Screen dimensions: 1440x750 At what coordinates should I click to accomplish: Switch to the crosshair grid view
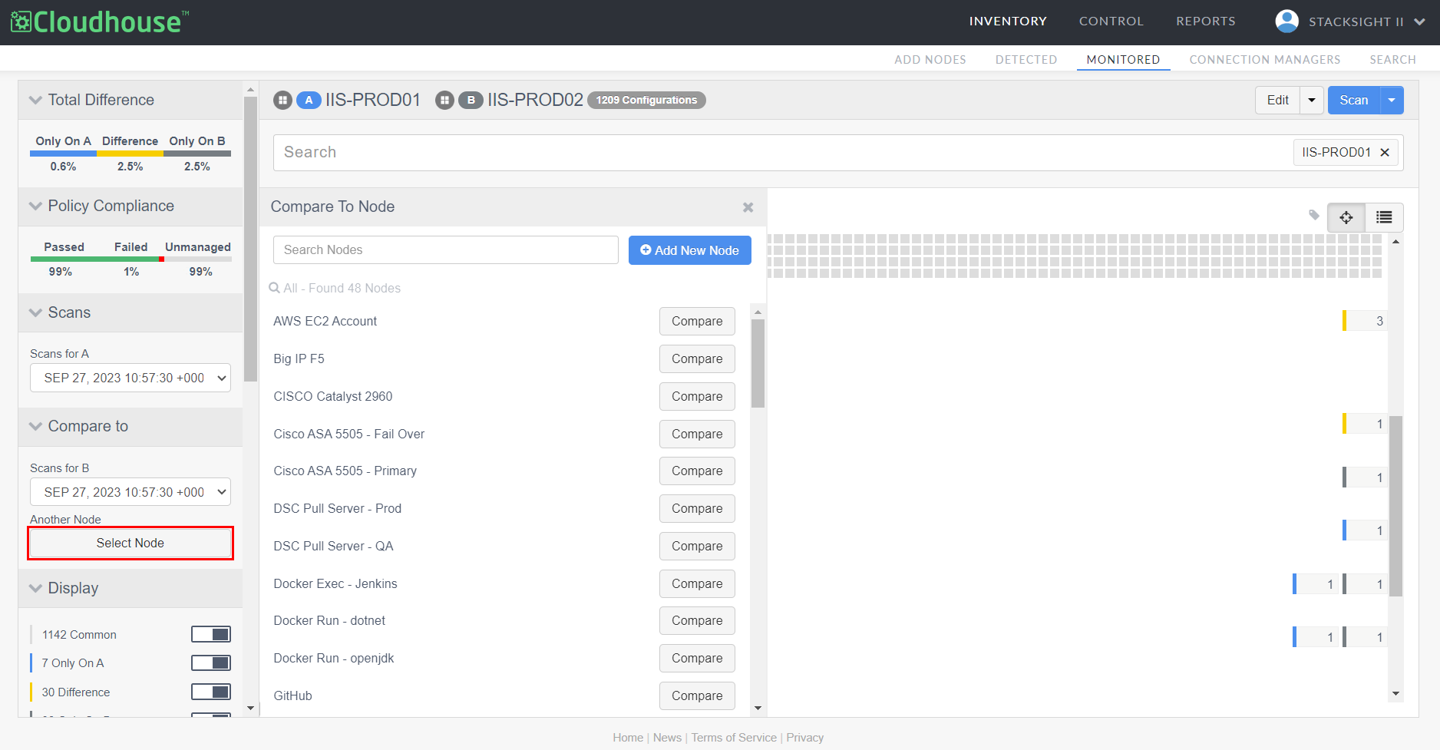click(1346, 217)
